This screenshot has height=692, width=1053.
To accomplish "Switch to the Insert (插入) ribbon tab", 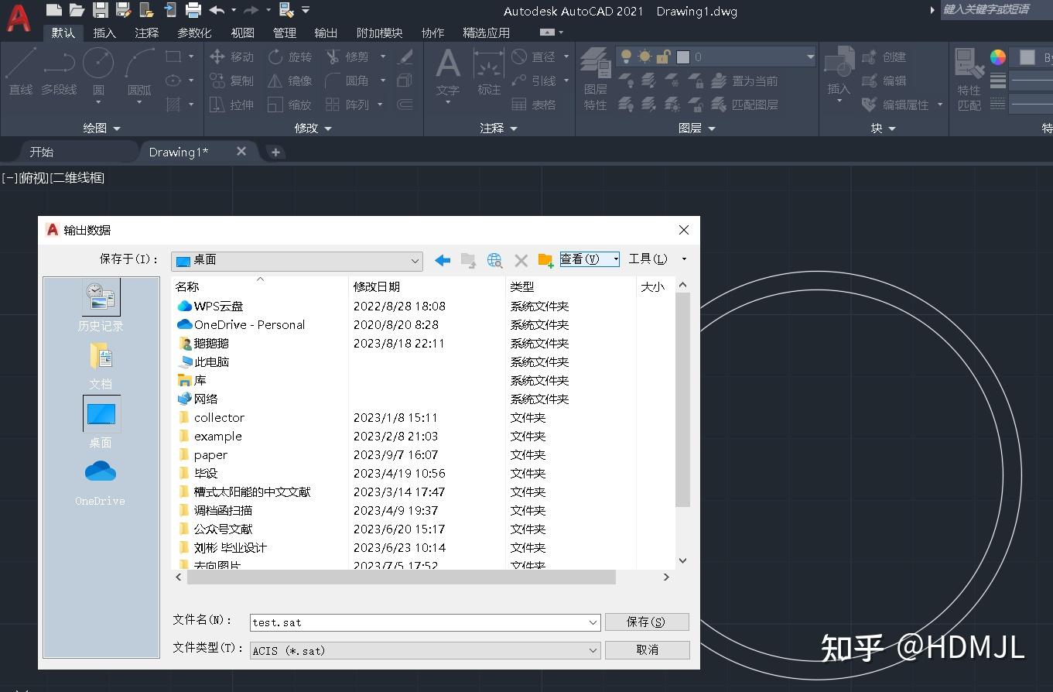I will [104, 33].
